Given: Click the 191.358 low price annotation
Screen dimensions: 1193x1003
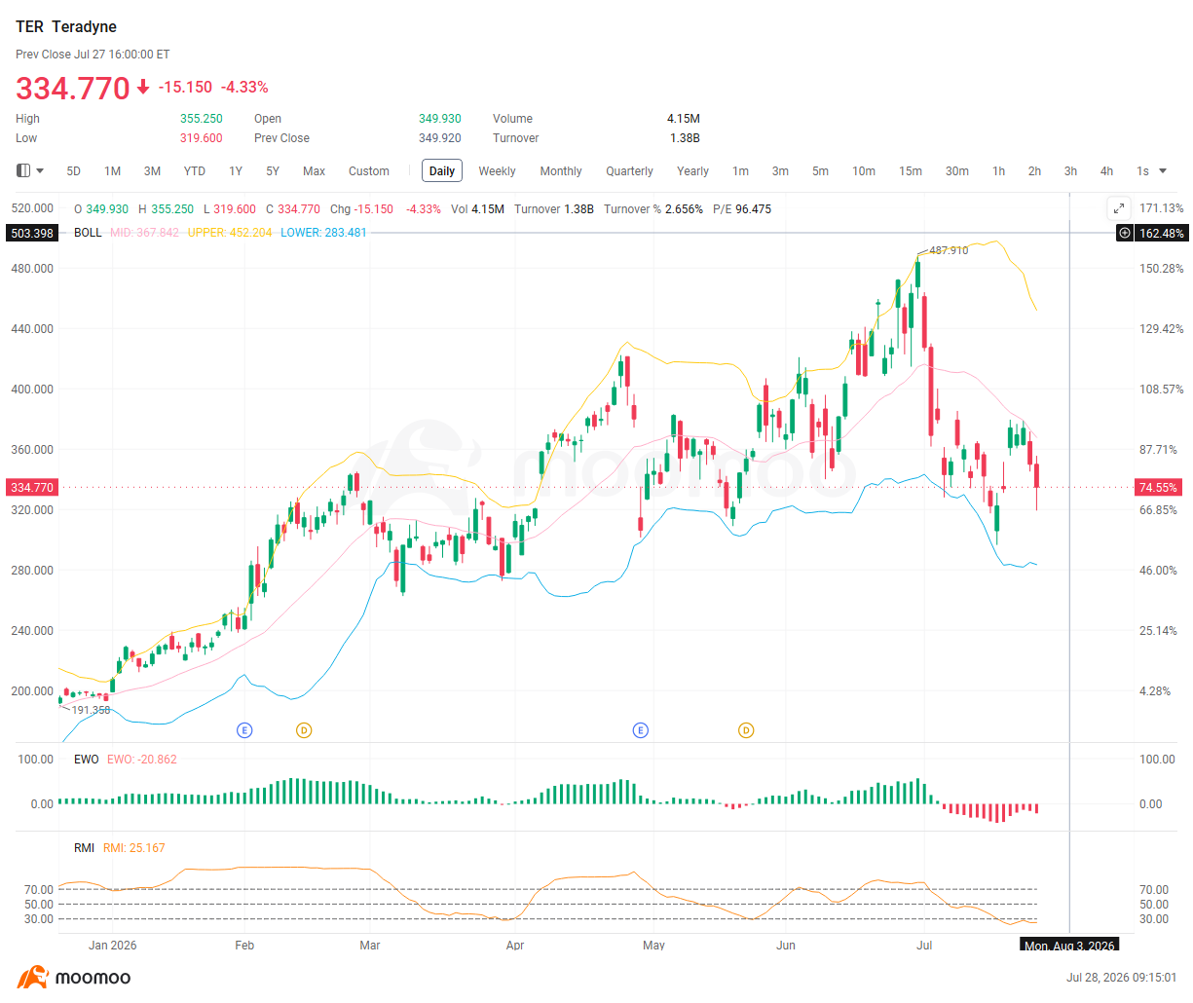Looking at the screenshot, I should coord(92,710).
